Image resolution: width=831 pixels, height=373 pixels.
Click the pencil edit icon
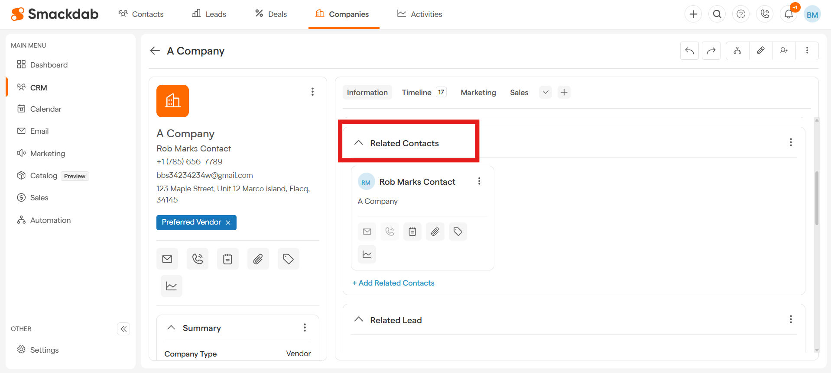pos(760,51)
